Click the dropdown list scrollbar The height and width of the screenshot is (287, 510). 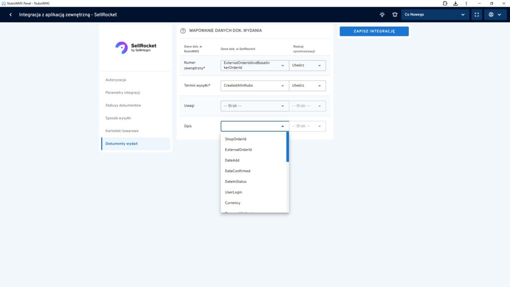pyautogui.click(x=287, y=147)
